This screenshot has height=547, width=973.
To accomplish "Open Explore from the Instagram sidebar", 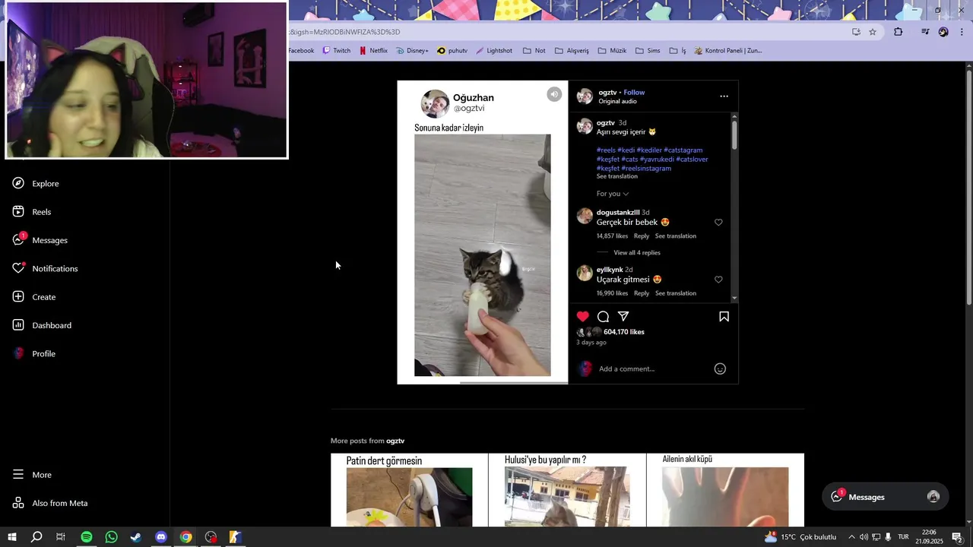I will 36,183.
